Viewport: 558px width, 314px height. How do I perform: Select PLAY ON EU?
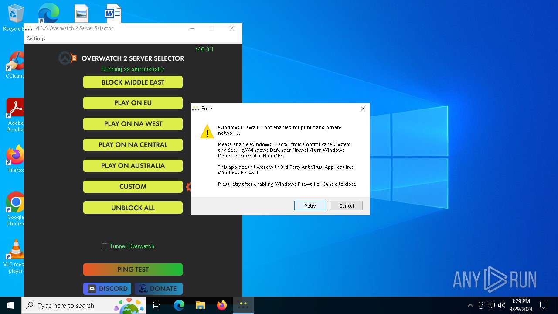coord(133,103)
